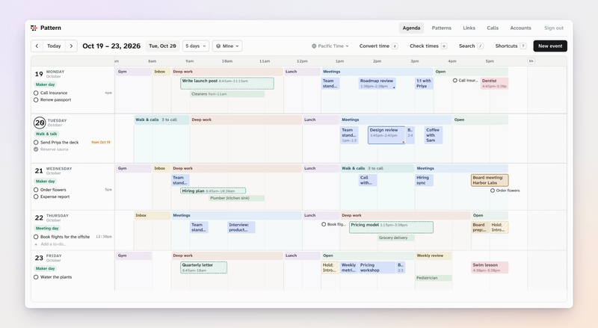The image size is (598, 328).
Task: Open the Coffee with Sam event
Action: point(434,135)
